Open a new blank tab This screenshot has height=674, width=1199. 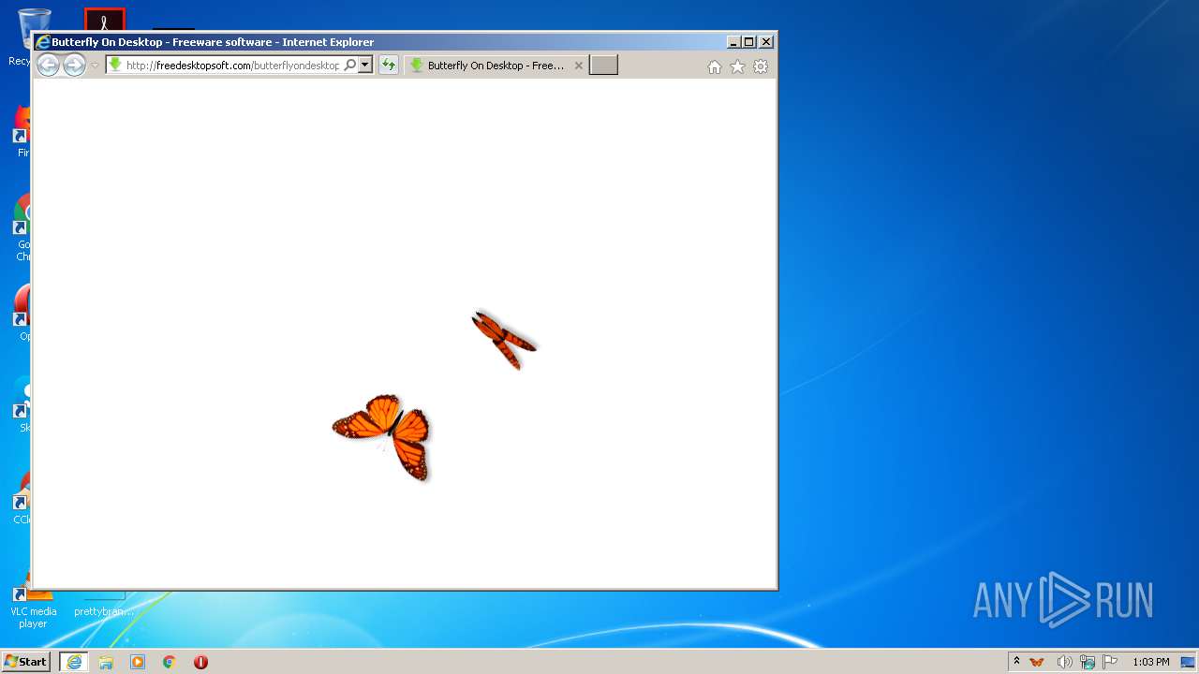[603, 65]
